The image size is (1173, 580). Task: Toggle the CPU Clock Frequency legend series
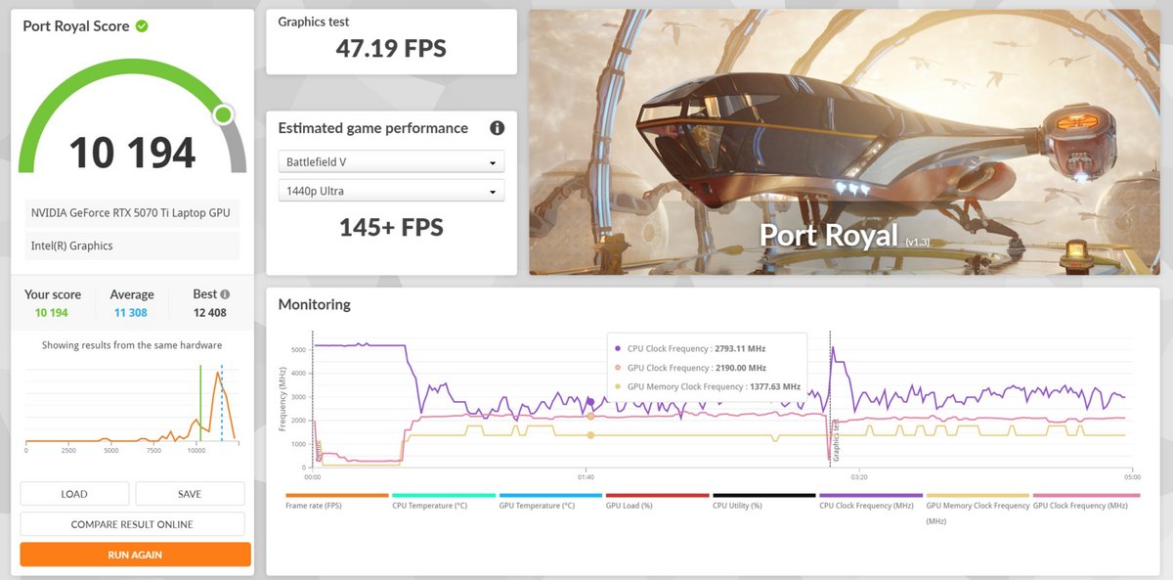870,502
